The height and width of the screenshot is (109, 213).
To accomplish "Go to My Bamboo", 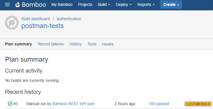I will click(x=62, y=4).
